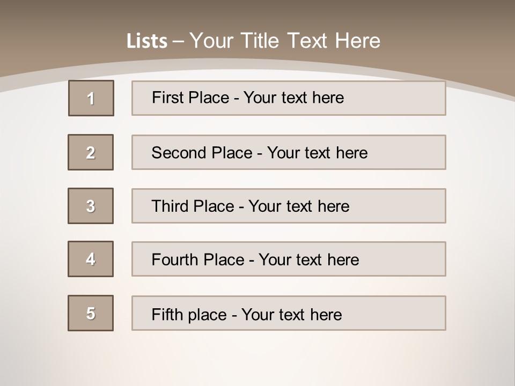Screen dimensions: 515x386
Task: Click the Your Title Text Here heading
Action: click(285, 41)
